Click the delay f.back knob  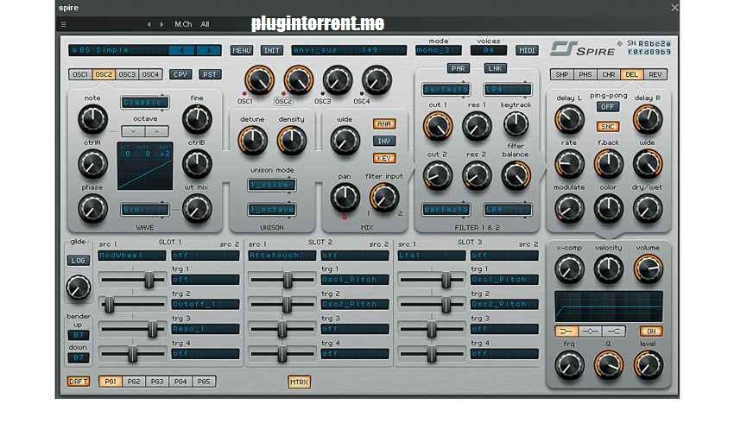click(609, 164)
